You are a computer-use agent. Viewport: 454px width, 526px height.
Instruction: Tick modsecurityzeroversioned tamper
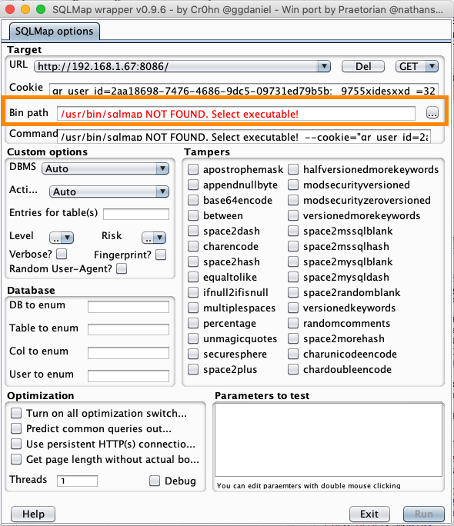pos(293,200)
